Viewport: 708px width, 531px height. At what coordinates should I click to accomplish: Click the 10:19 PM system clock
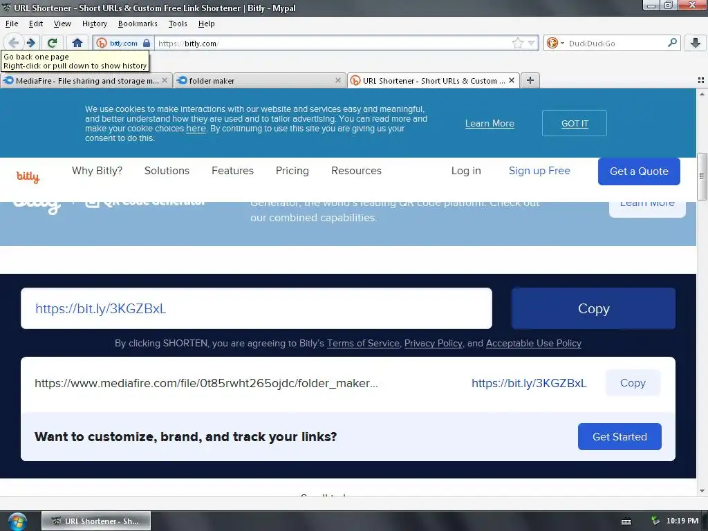pyautogui.click(x=682, y=521)
